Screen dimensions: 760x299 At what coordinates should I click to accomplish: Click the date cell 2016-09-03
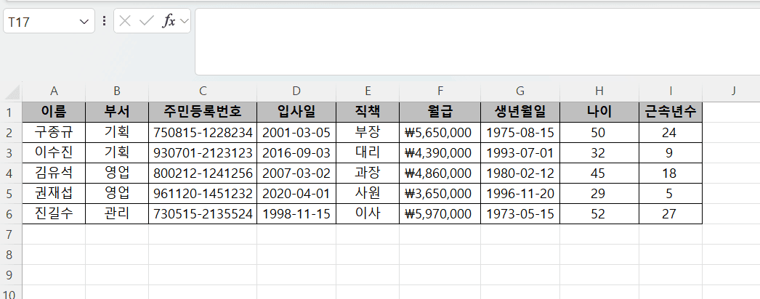pos(296,153)
